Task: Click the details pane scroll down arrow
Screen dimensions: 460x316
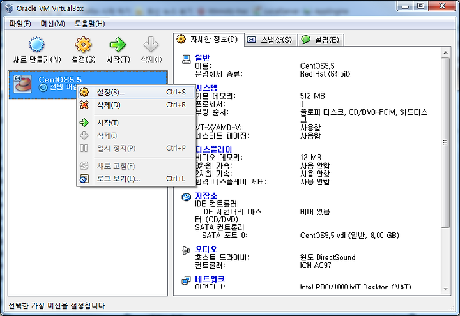Action: point(445,289)
